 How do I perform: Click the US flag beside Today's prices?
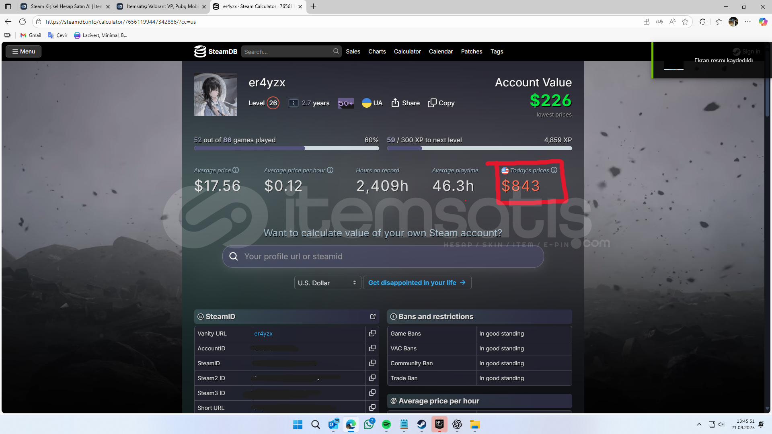point(505,170)
